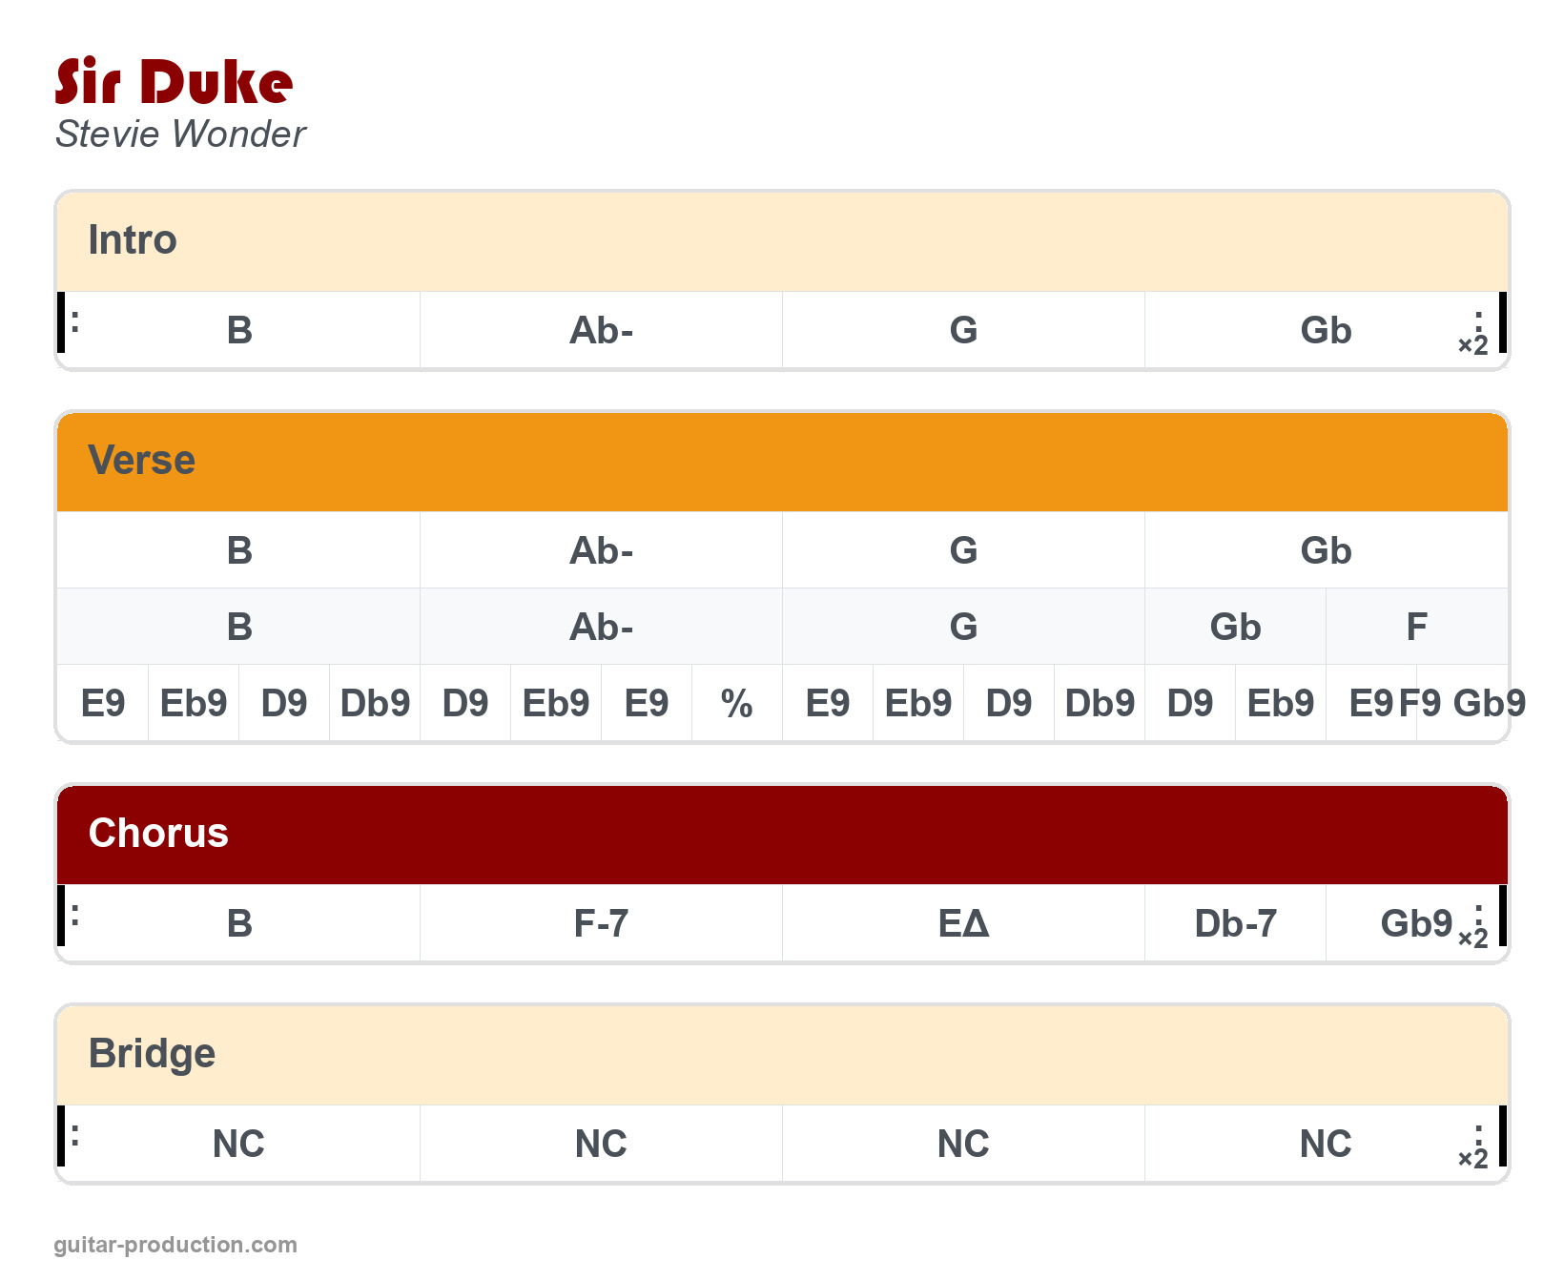
Task: Click the F chord in the Verse
Action: 1416,628
